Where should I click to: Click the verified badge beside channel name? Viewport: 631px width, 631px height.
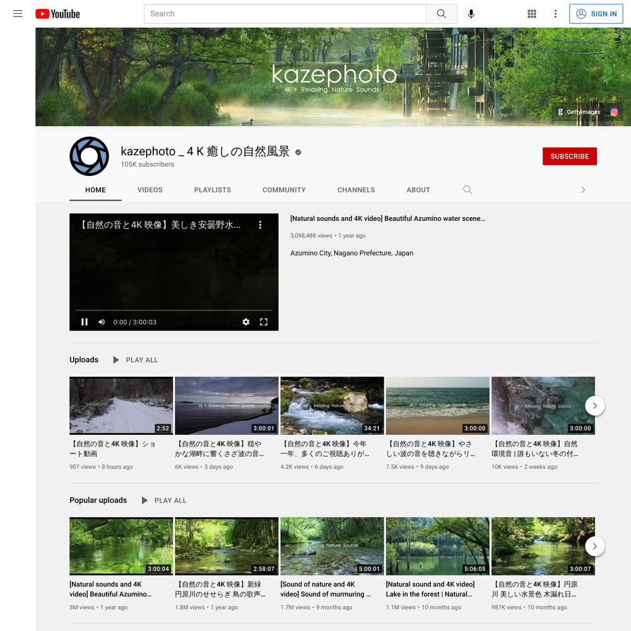pos(298,152)
